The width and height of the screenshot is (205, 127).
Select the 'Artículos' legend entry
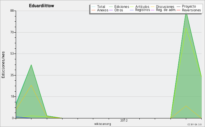(x=142, y=7)
